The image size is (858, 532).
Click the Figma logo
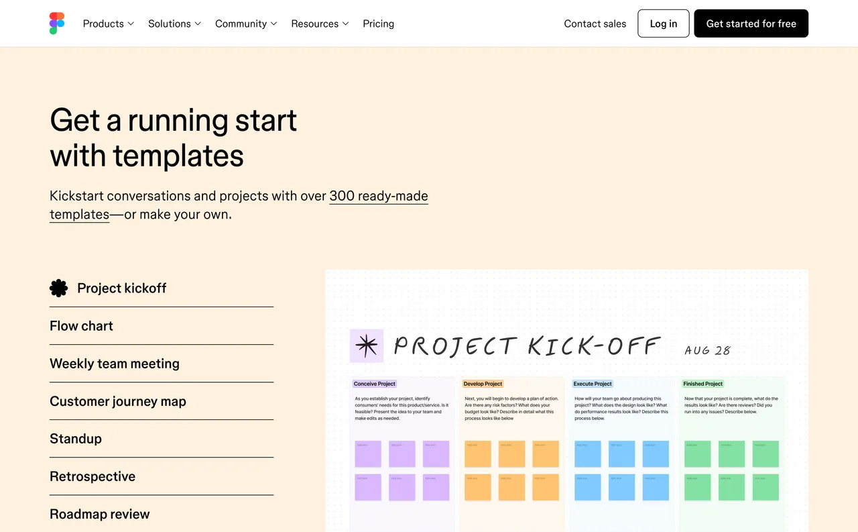56,23
